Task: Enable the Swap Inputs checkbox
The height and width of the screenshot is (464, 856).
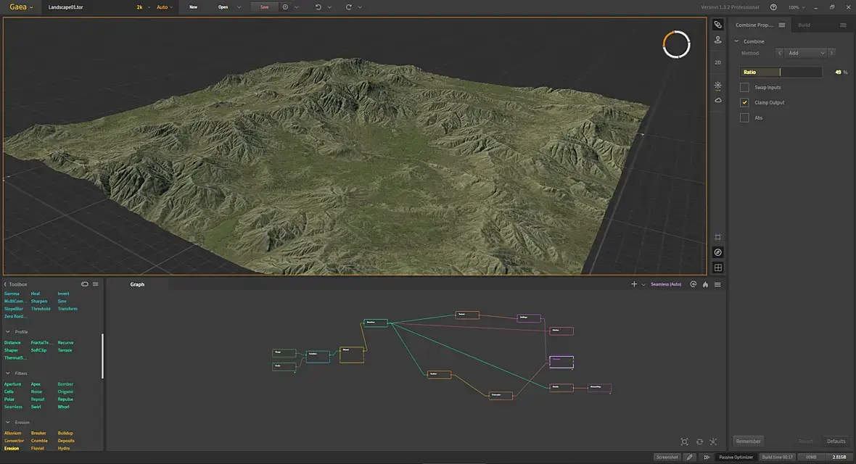Action: [x=744, y=88]
